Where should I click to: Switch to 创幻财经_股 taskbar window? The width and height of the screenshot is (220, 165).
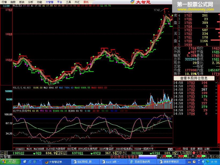click(x=85, y=162)
